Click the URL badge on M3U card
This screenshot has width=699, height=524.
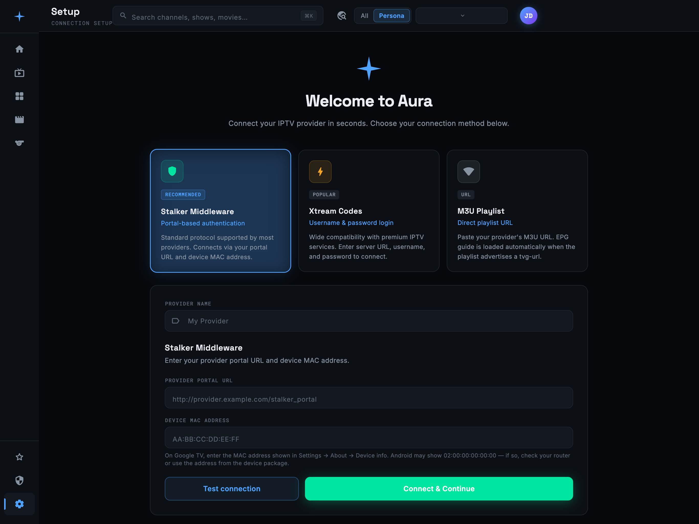pyautogui.click(x=465, y=194)
